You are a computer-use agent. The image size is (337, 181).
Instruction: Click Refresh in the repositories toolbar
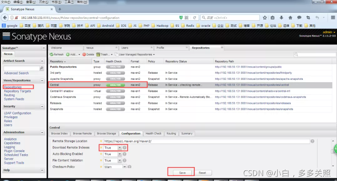click(x=57, y=54)
